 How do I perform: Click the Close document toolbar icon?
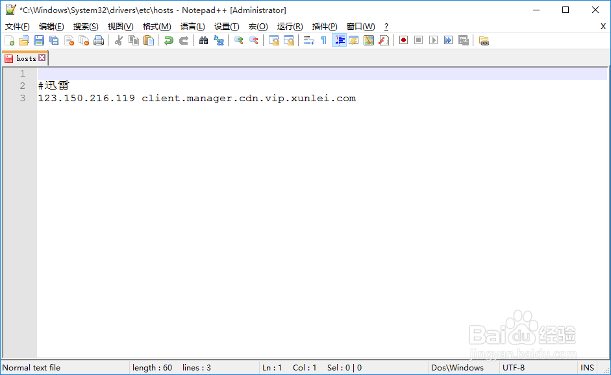[x=69, y=40]
